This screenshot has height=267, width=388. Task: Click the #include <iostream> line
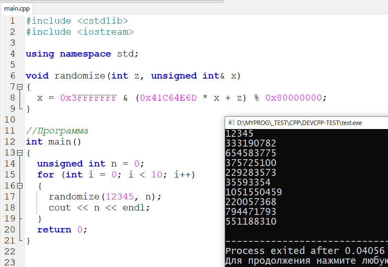tap(80, 32)
